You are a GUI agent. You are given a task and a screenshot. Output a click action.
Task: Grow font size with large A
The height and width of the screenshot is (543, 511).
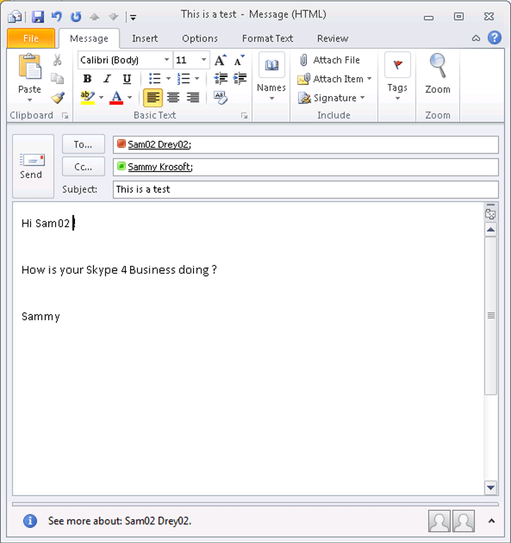click(x=221, y=60)
